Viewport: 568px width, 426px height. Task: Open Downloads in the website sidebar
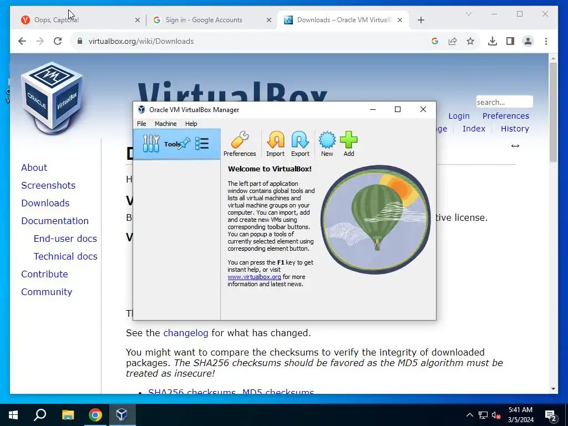(x=45, y=203)
